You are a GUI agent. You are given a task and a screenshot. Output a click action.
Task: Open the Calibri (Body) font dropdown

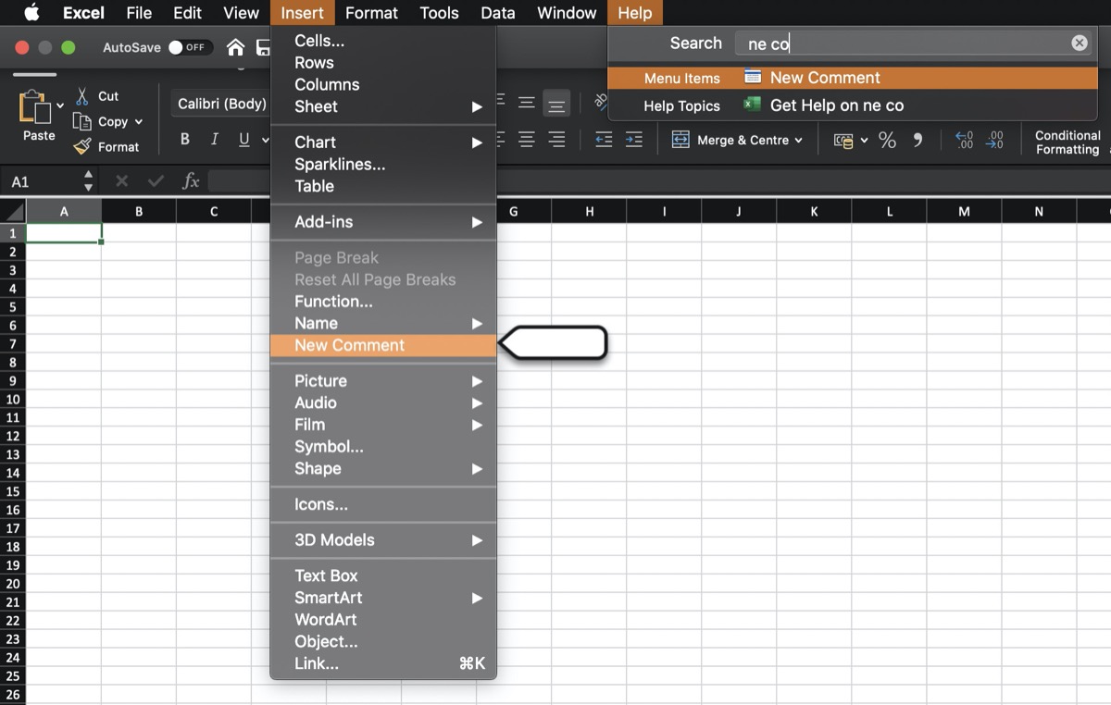pos(221,104)
